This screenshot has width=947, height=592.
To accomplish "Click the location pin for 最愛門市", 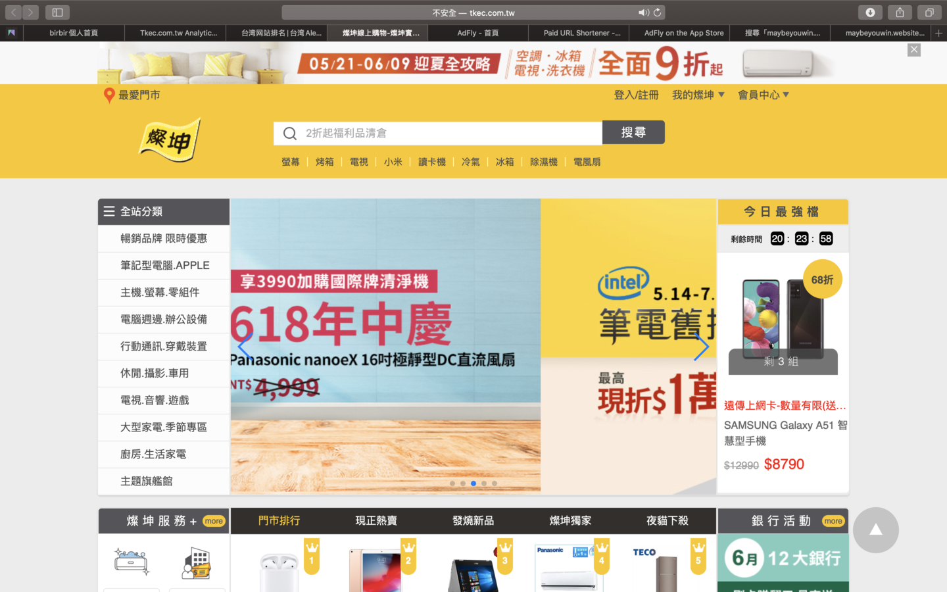I will click(x=109, y=95).
